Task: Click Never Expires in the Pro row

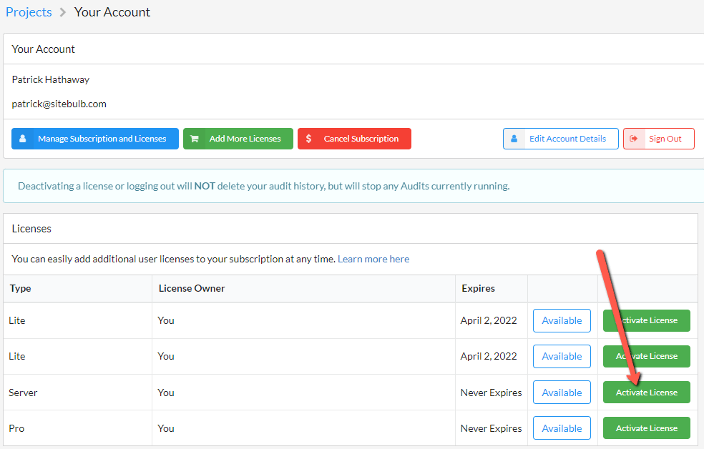Action: point(492,428)
